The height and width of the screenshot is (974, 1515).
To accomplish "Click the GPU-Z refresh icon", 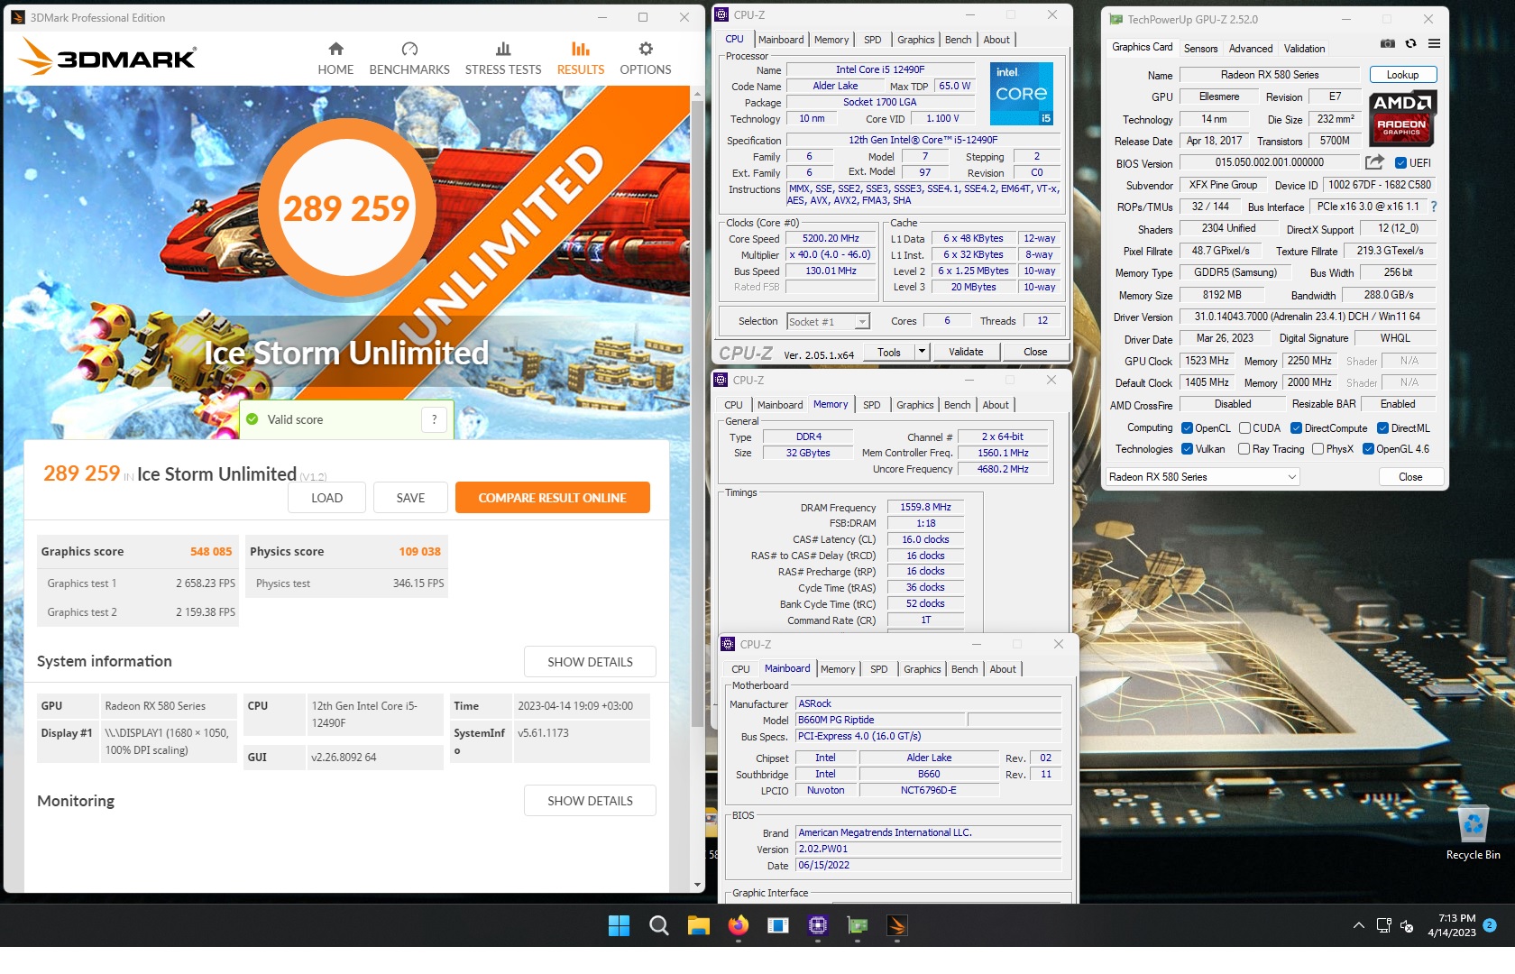I will [x=1410, y=43].
